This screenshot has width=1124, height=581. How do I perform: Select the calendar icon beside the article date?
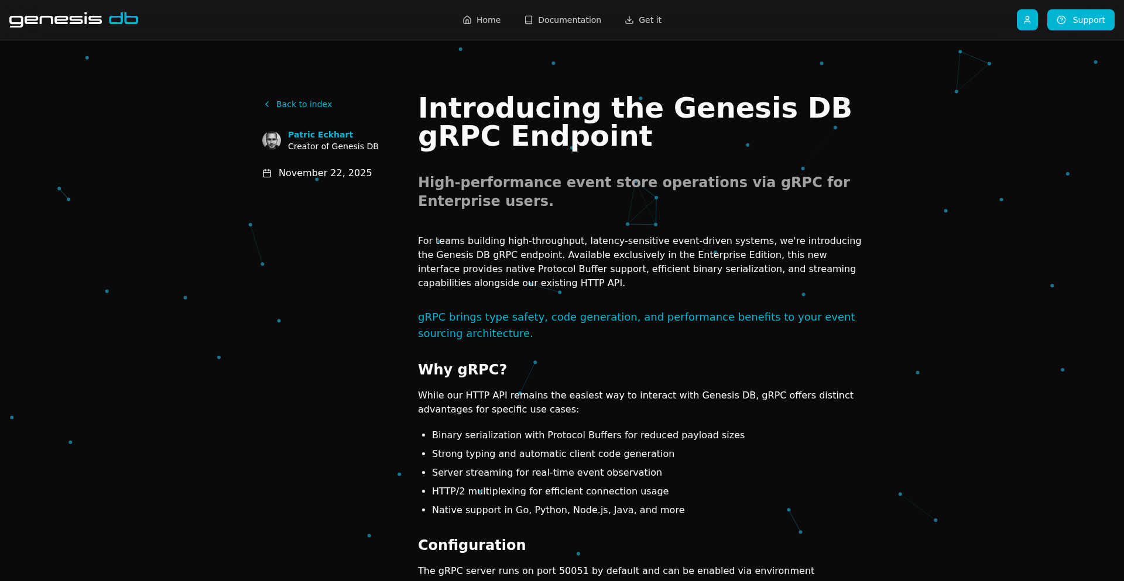click(x=266, y=173)
